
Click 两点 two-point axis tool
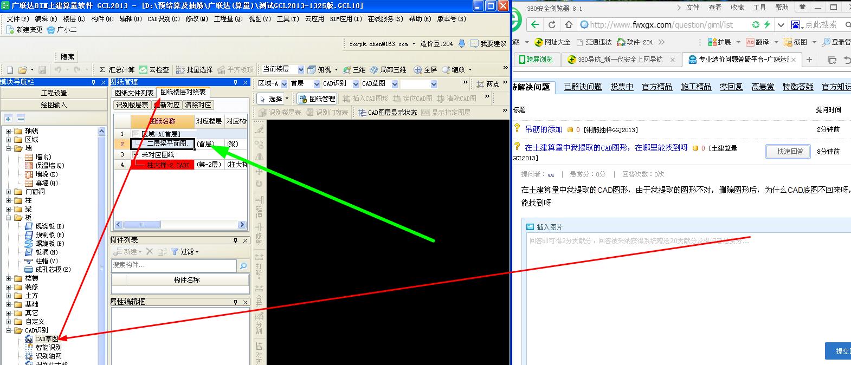(x=488, y=84)
